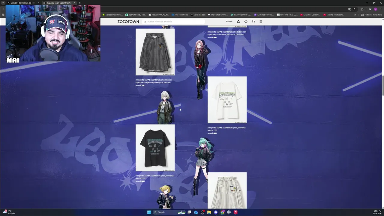Image resolution: width=384 pixels, height=216 pixels.
Task: Open the Popular VOCALOID bookmark
Action: (x=159, y=15)
